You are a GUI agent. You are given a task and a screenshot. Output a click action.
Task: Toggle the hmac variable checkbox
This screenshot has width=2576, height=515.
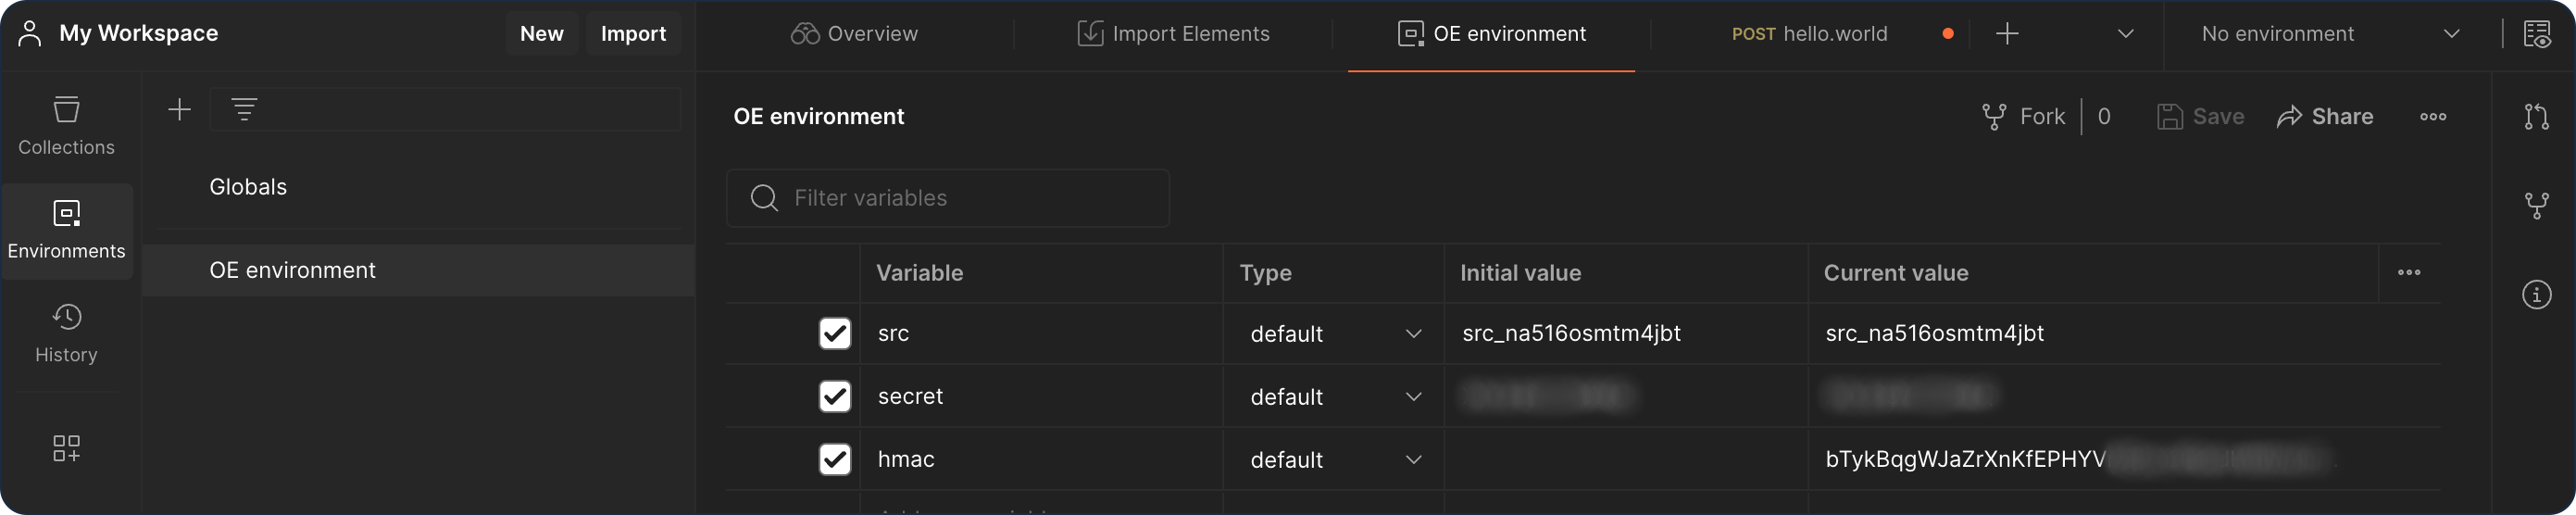[x=835, y=459]
